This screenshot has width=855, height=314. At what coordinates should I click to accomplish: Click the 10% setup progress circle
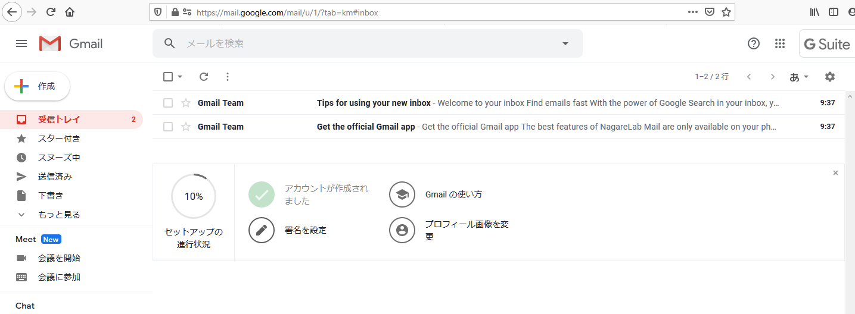(194, 196)
